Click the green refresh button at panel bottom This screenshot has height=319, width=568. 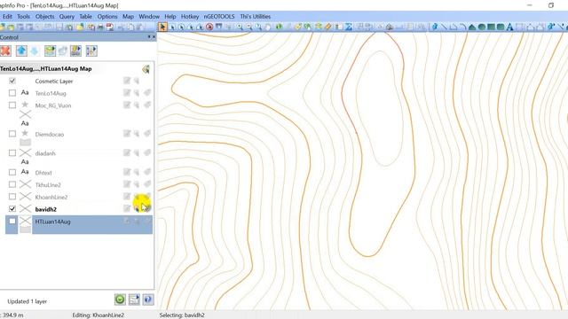[120, 300]
